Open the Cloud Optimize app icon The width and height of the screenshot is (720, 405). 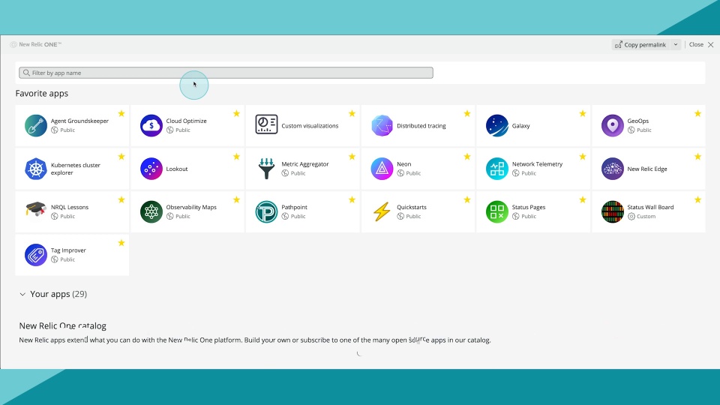point(151,125)
